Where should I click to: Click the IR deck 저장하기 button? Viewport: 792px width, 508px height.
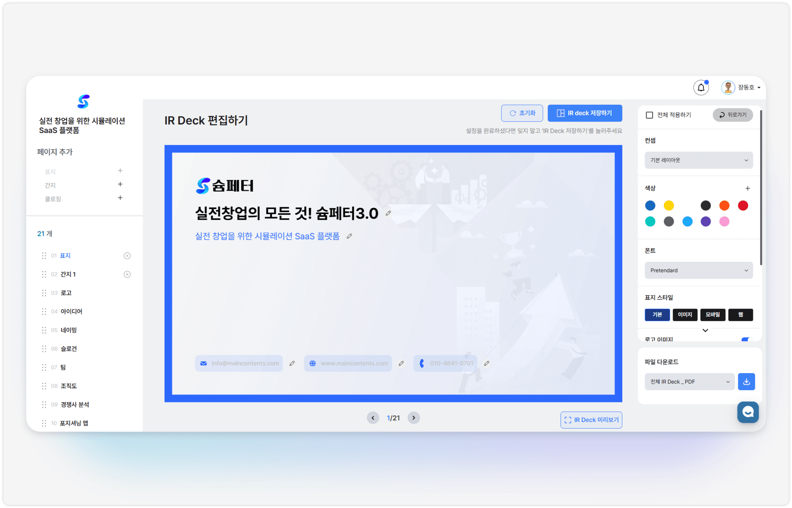click(x=585, y=113)
